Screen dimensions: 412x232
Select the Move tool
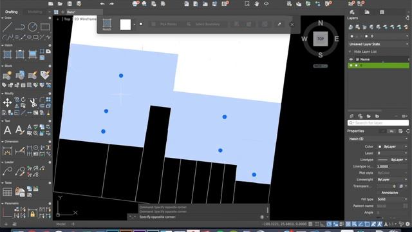click(x=7, y=102)
